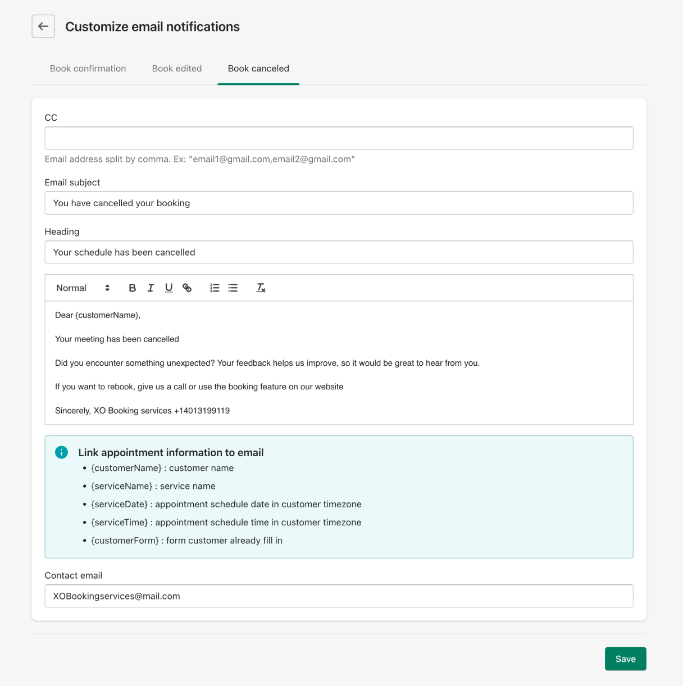The width and height of the screenshot is (683, 686).
Task: Switch to the Book confirmation tab
Action: (88, 69)
